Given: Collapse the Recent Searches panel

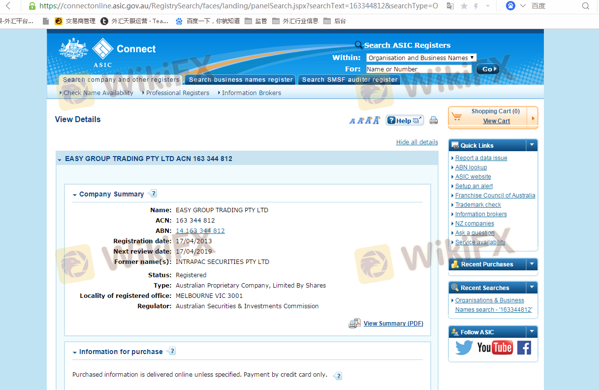Looking at the screenshot, I should (x=532, y=288).
